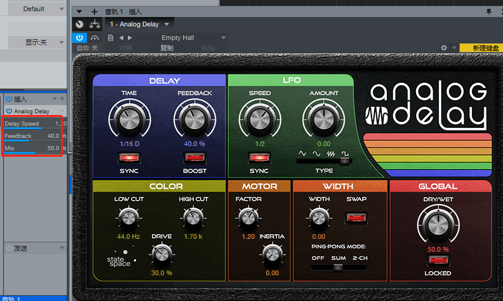Open the sidechain routing icon
Screen dimensions: 503x301
[x=94, y=24]
